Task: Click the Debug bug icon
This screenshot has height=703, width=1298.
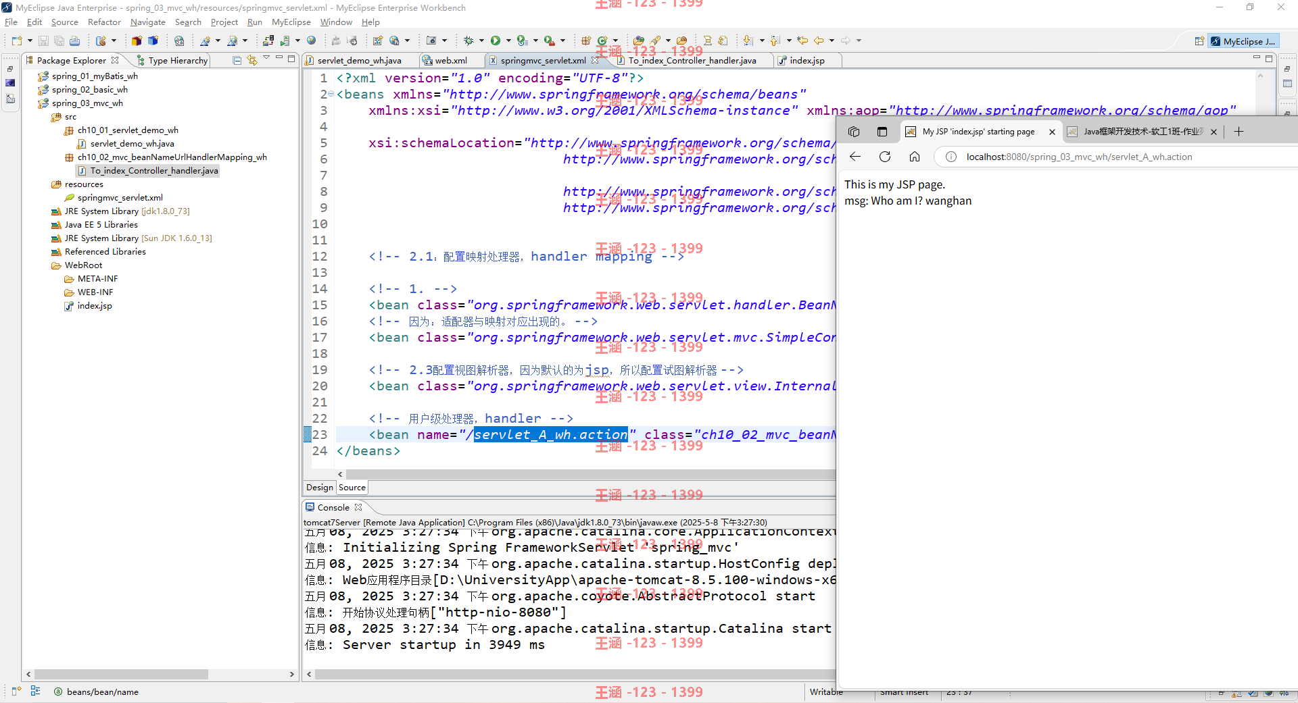Action: pyautogui.click(x=468, y=41)
